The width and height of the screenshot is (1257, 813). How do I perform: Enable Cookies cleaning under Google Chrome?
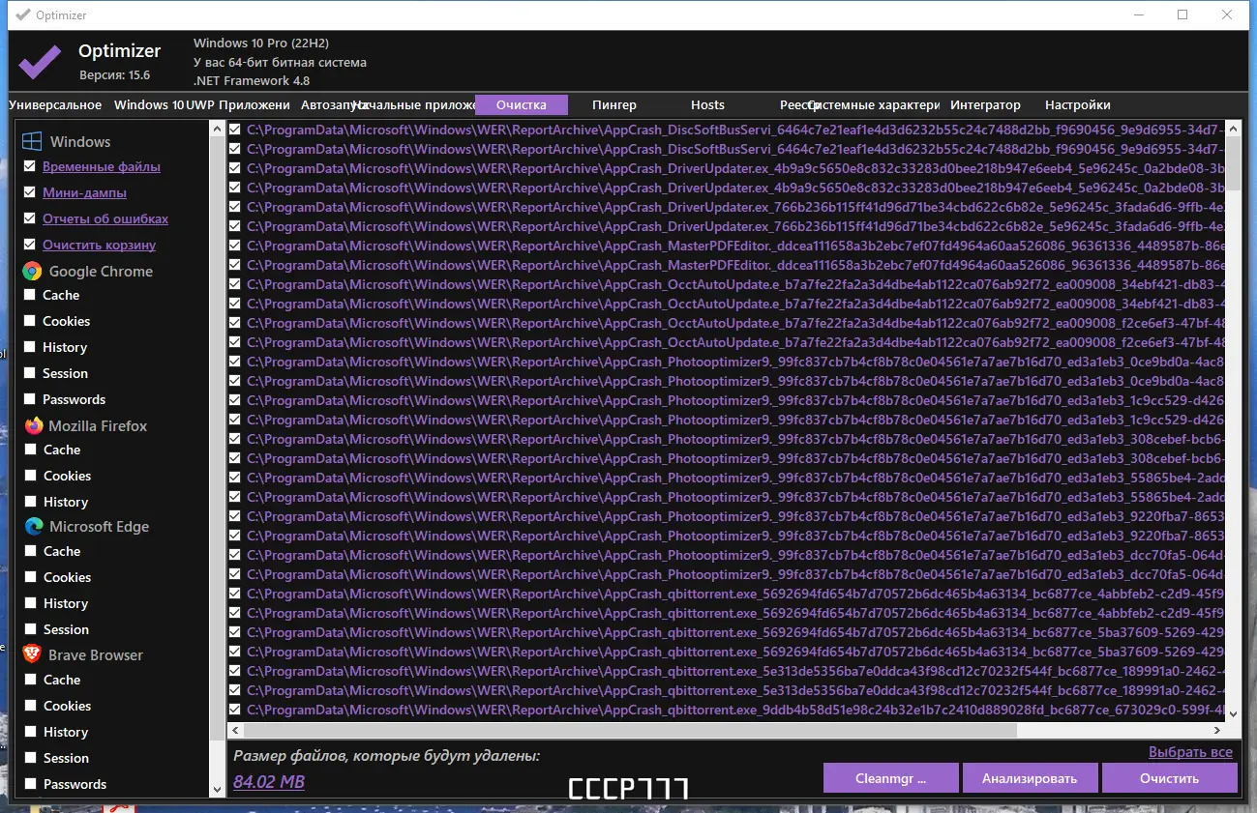(x=30, y=321)
